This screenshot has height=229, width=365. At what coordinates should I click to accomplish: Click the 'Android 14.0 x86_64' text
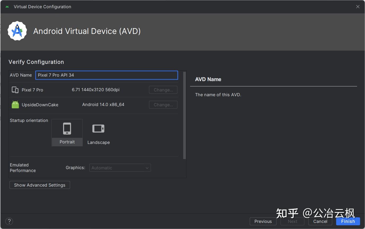(103, 104)
